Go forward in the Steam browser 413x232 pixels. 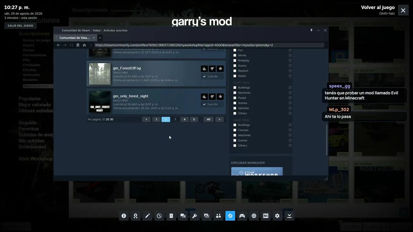coord(65,45)
